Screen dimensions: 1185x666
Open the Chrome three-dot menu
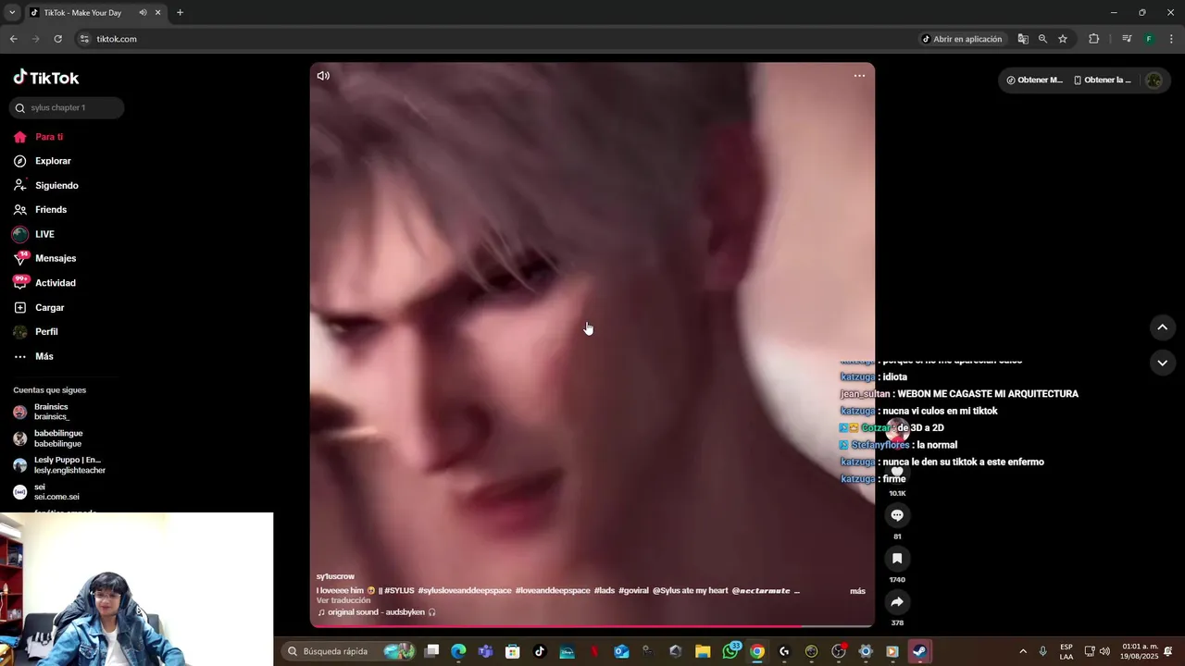tap(1172, 39)
